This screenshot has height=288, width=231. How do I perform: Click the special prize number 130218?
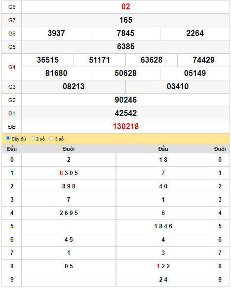(126, 127)
